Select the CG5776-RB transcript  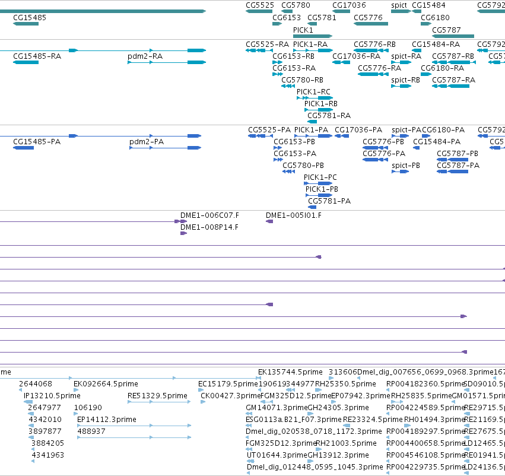tap(371, 50)
